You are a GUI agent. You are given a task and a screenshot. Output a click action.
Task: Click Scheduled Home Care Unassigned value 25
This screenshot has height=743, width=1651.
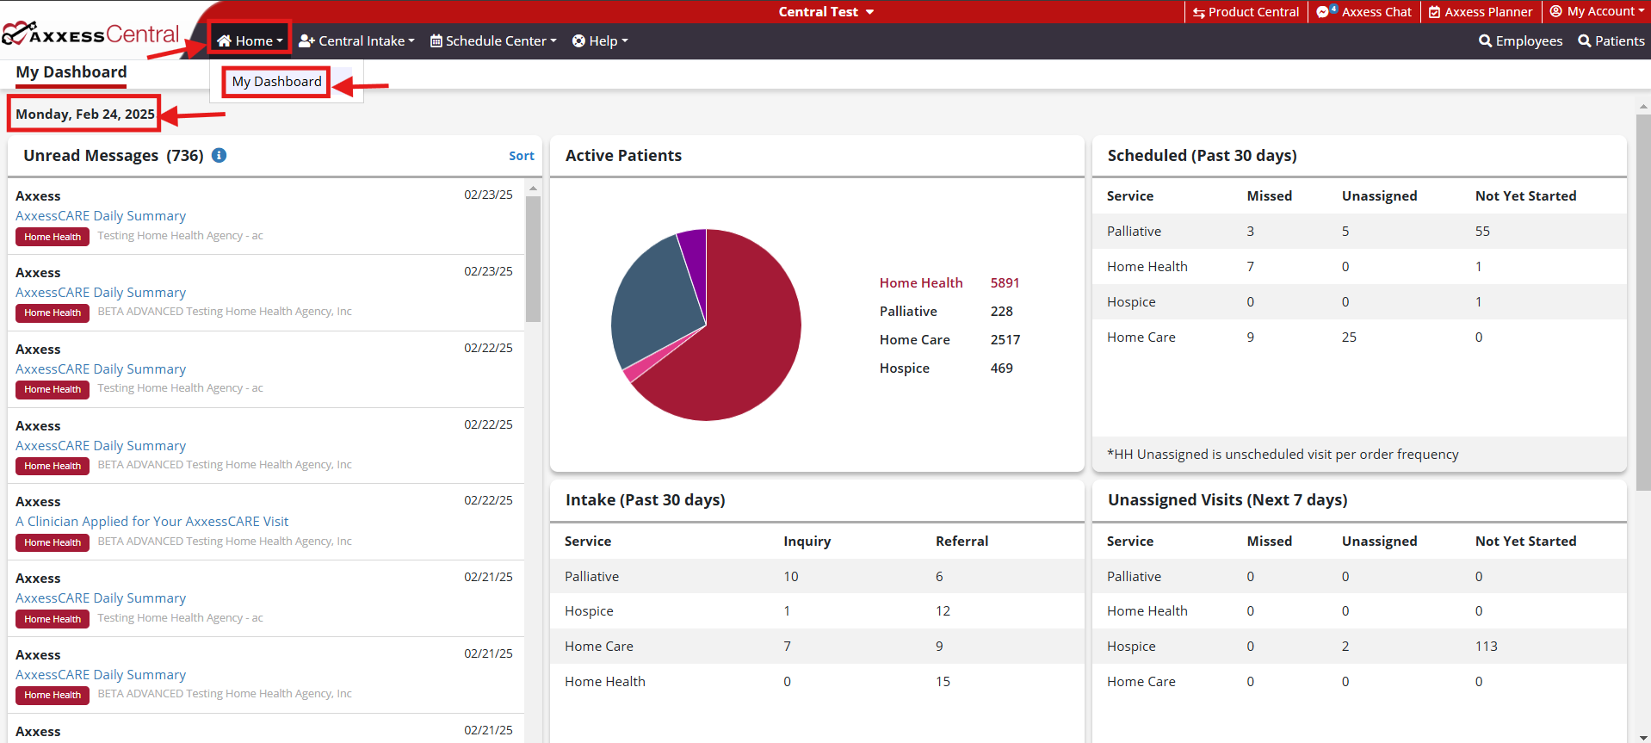pyautogui.click(x=1349, y=337)
